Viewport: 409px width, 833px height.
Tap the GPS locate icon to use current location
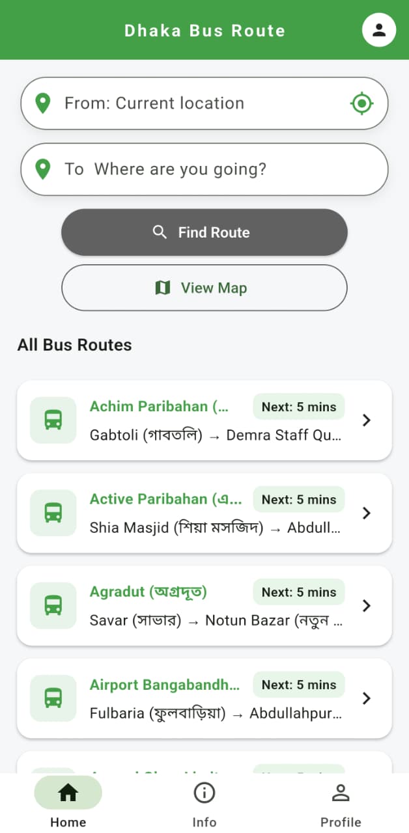pyautogui.click(x=362, y=103)
